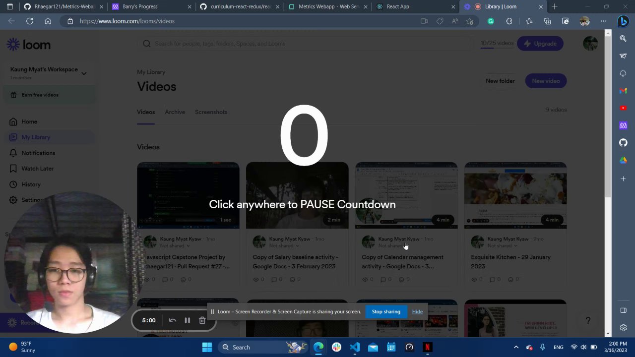Switch to the React App tab
Screen dimensions: 635x357
pyautogui.click(x=416, y=6)
